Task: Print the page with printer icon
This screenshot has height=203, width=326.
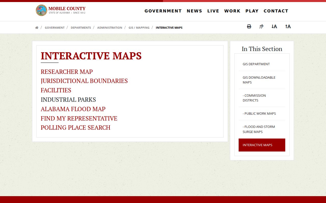Action: [x=249, y=26]
